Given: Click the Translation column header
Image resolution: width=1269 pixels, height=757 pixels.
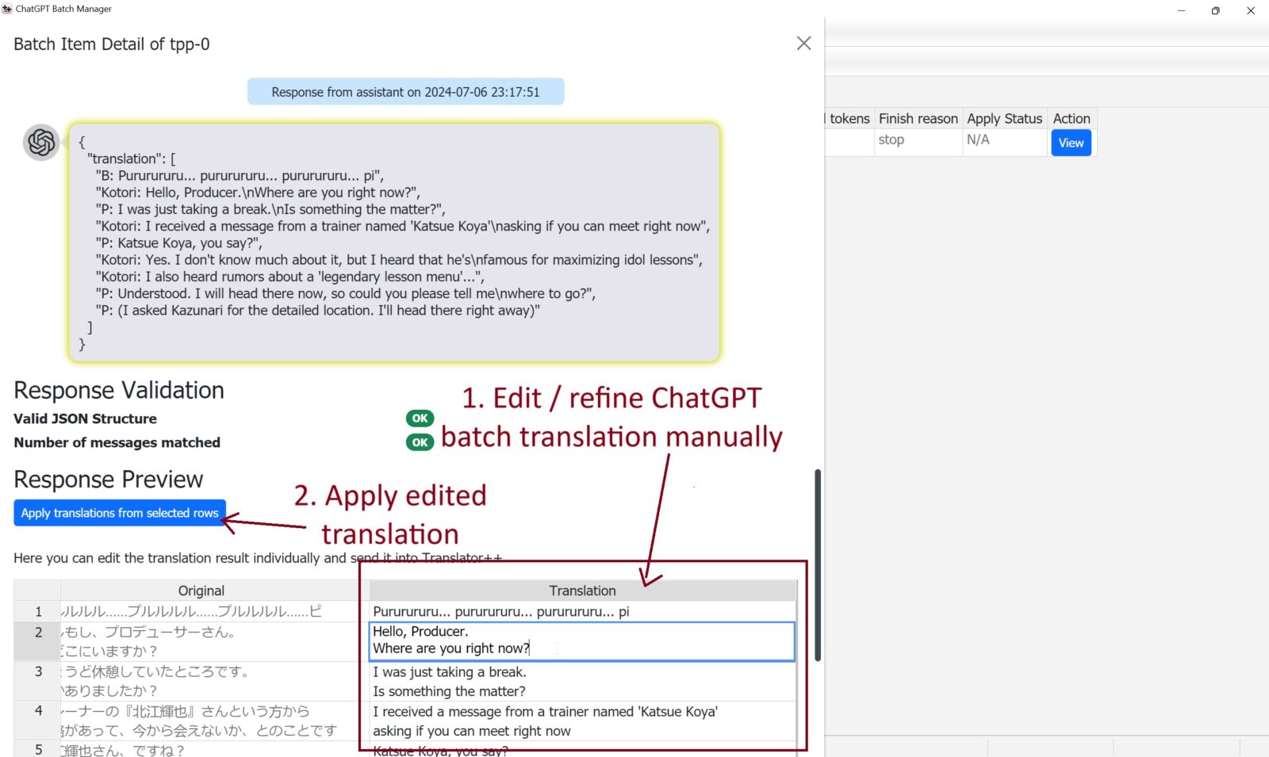Looking at the screenshot, I should click(x=581, y=590).
